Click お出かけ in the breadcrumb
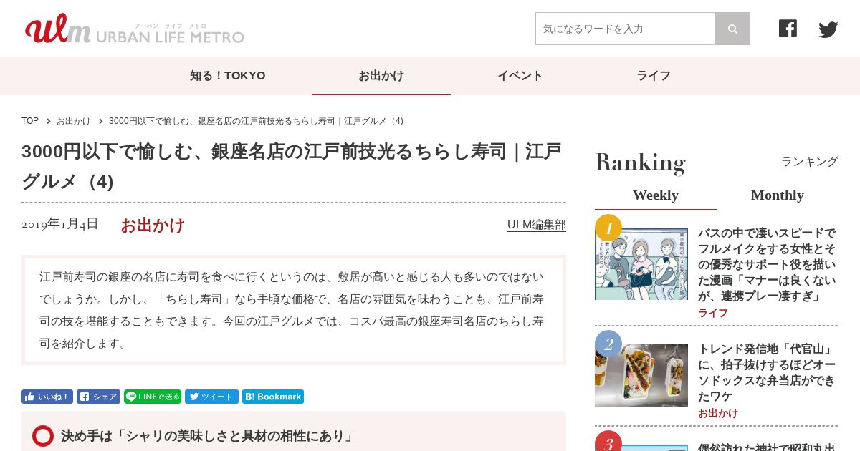860x451 pixels. click(74, 121)
